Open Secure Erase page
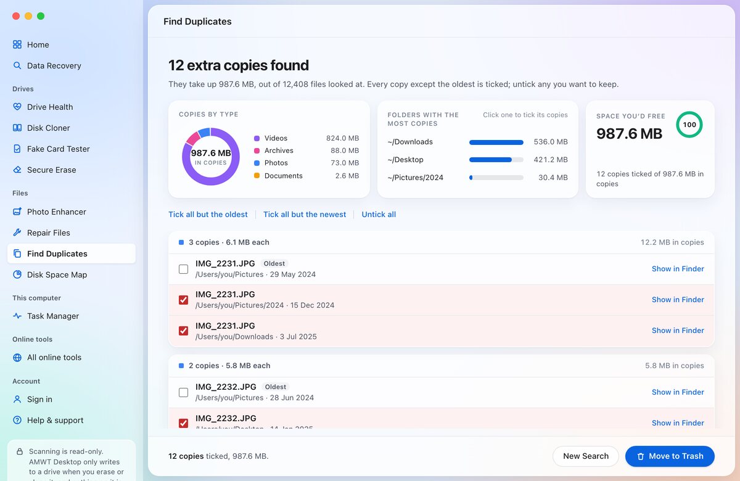 (x=72, y=170)
